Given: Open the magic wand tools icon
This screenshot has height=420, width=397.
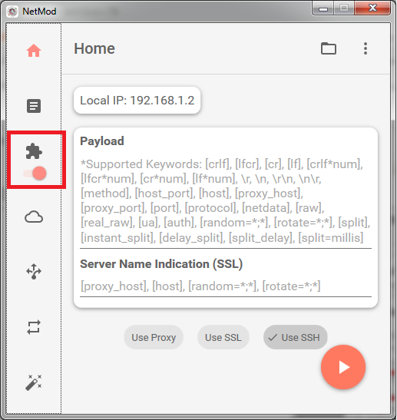Looking at the screenshot, I should [34, 382].
